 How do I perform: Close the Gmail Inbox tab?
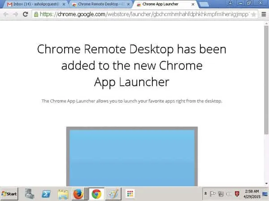pos(64,4)
